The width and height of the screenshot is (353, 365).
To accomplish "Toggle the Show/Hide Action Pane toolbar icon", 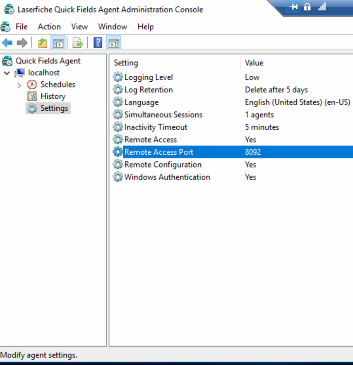I will click(114, 43).
